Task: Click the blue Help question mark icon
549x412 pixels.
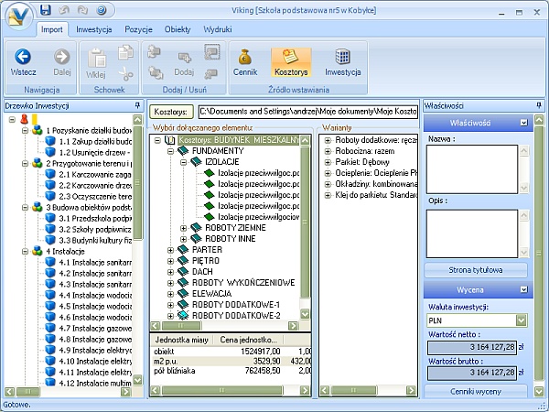Action: pyautogui.click(x=101, y=10)
